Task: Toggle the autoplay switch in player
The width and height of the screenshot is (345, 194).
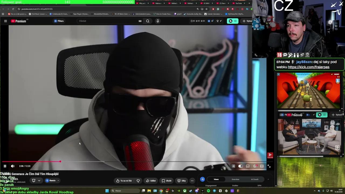Action: pos(241,166)
